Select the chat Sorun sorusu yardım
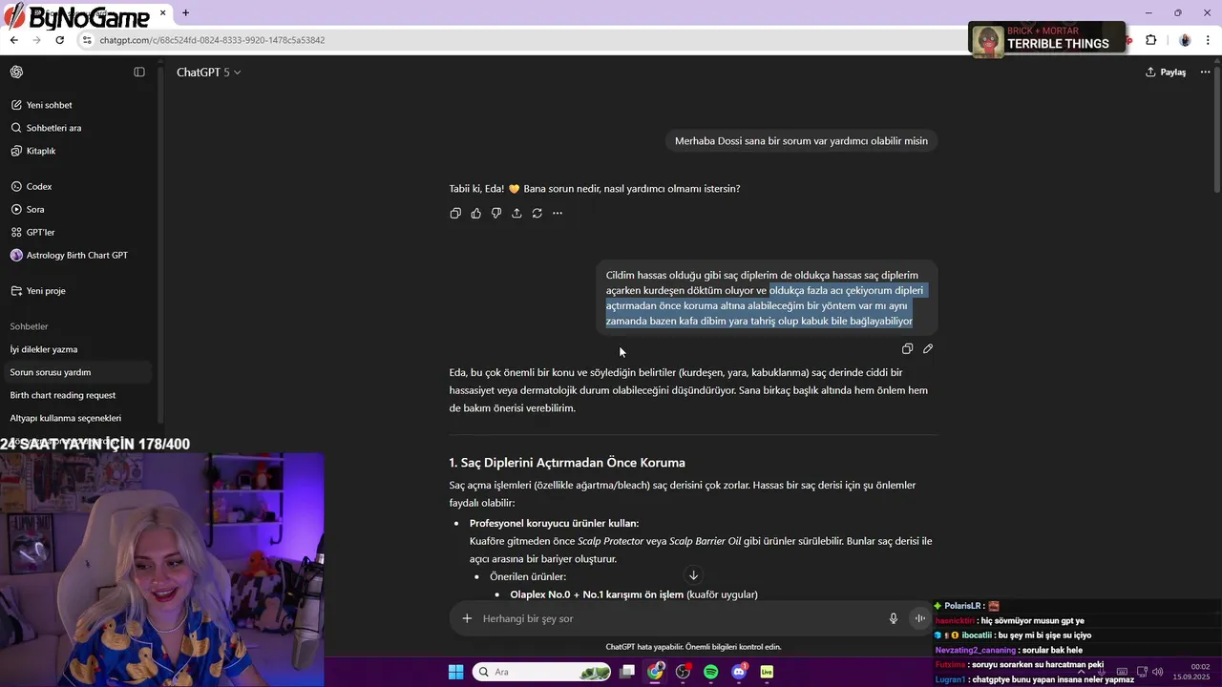The height and width of the screenshot is (687, 1222). tap(76, 372)
